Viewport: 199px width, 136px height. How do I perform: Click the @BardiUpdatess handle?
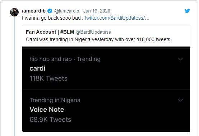[x=93, y=32]
